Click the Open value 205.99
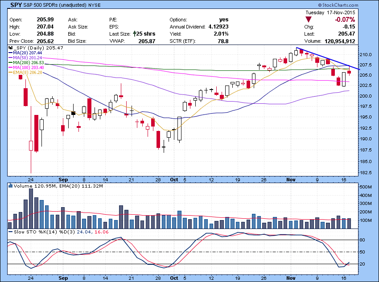The width and height of the screenshot is (379, 282). coord(45,20)
